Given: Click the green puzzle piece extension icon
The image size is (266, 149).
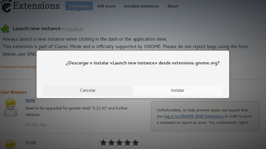Looking at the screenshot, I should [5, 28].
